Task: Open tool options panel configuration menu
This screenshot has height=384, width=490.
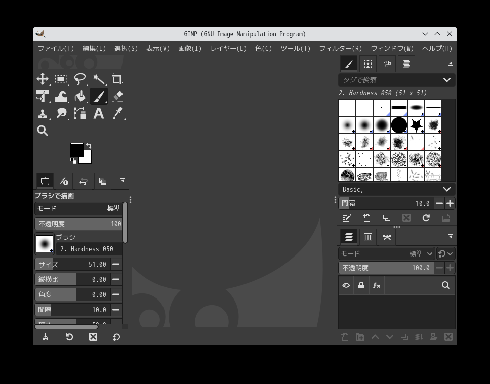Action: pyautogui.click(x=123, y=181)
